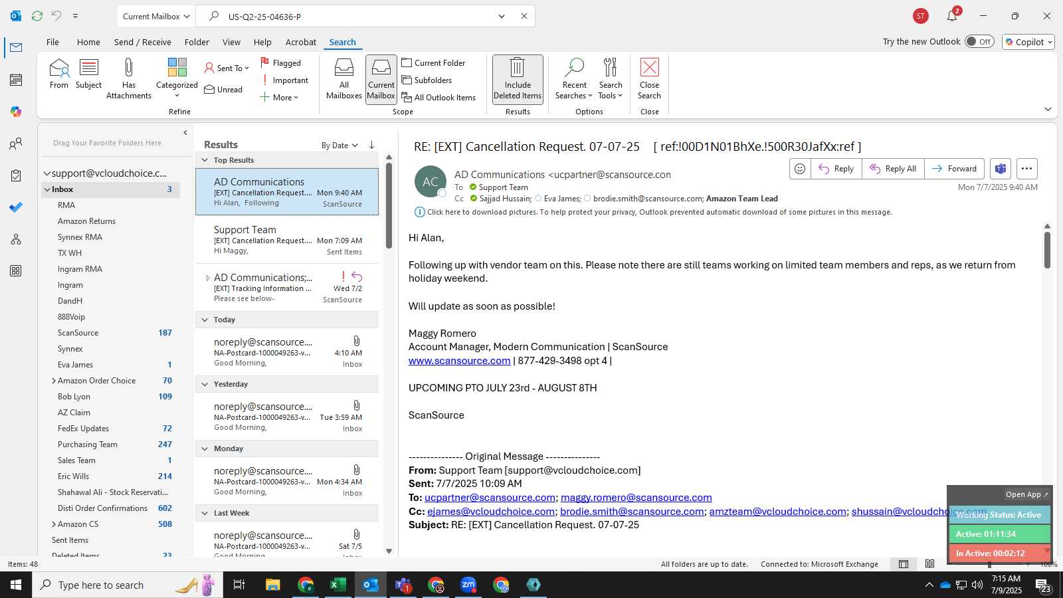Set search scope to Current Folder
This screenshot has height=598, width=1063.
click(434, 63)
